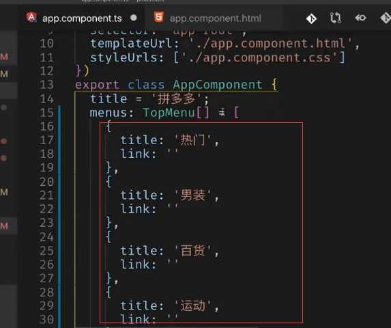Click the 'export' keyword on line 13

click(x=98, y=85)
